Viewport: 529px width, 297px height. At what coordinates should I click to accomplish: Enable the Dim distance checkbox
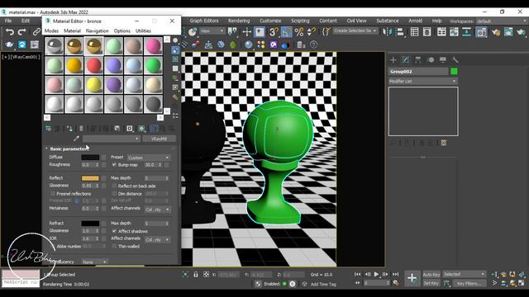(114, 194)
